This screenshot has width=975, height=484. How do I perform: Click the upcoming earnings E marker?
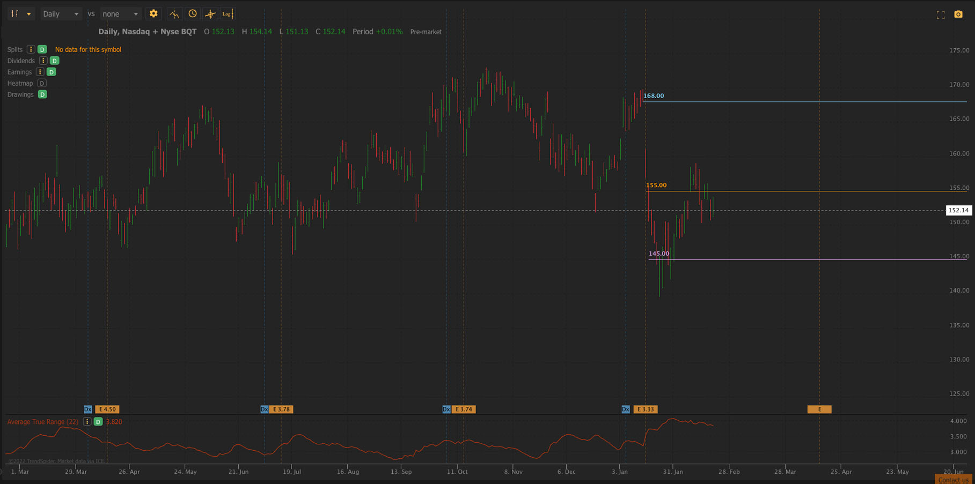tap(819, 409)
